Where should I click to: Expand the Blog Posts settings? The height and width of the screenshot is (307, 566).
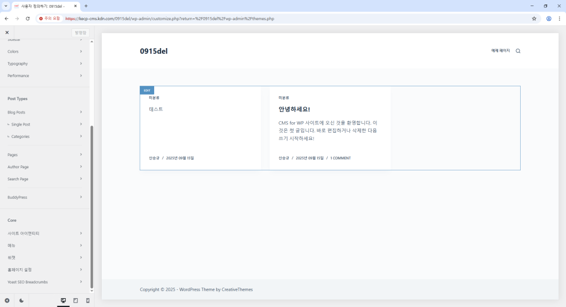pos(44,112)
